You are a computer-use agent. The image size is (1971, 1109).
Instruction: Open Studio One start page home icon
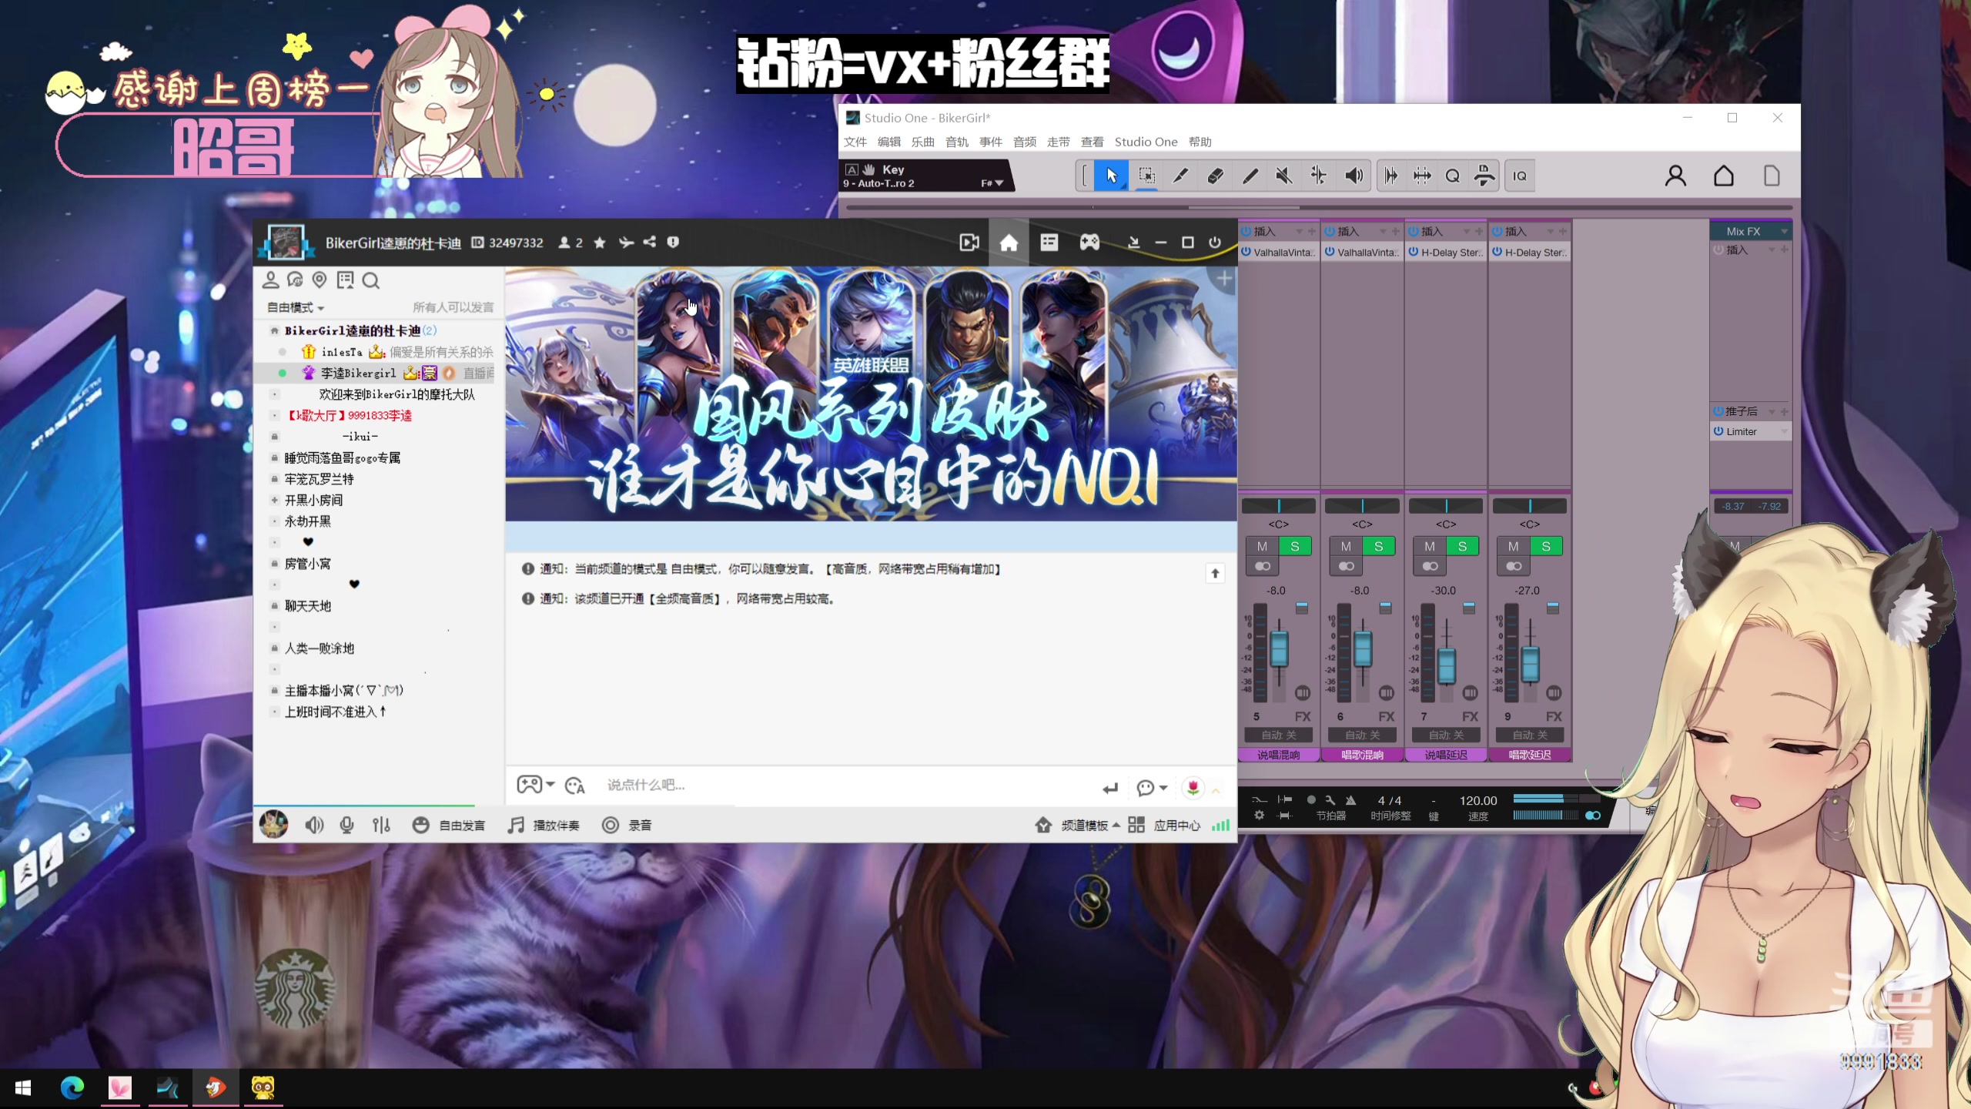coord(1724,176)
